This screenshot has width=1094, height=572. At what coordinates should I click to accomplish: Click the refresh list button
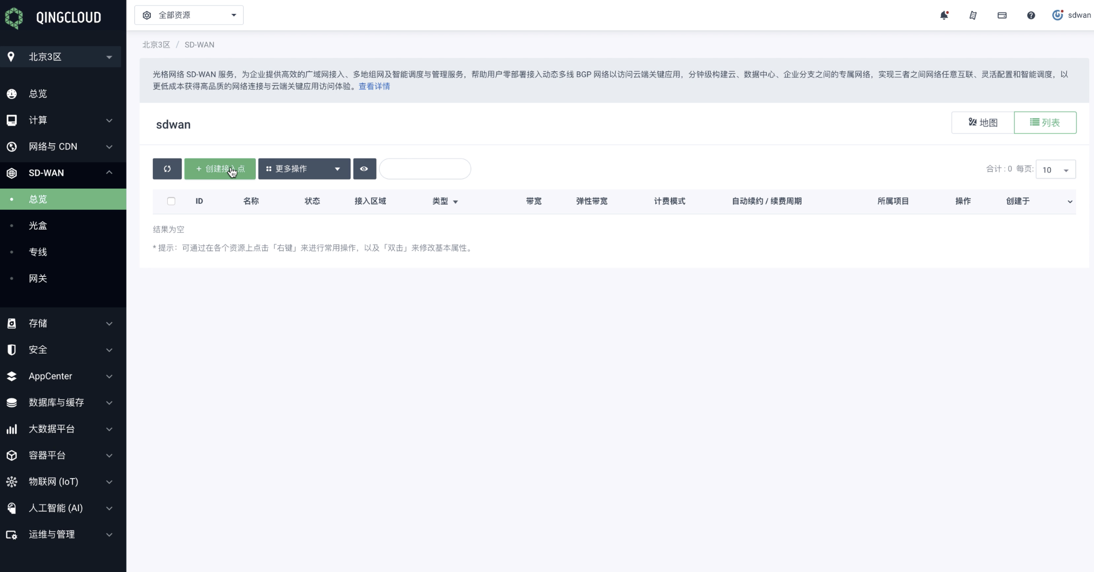(x=167, y=169)
